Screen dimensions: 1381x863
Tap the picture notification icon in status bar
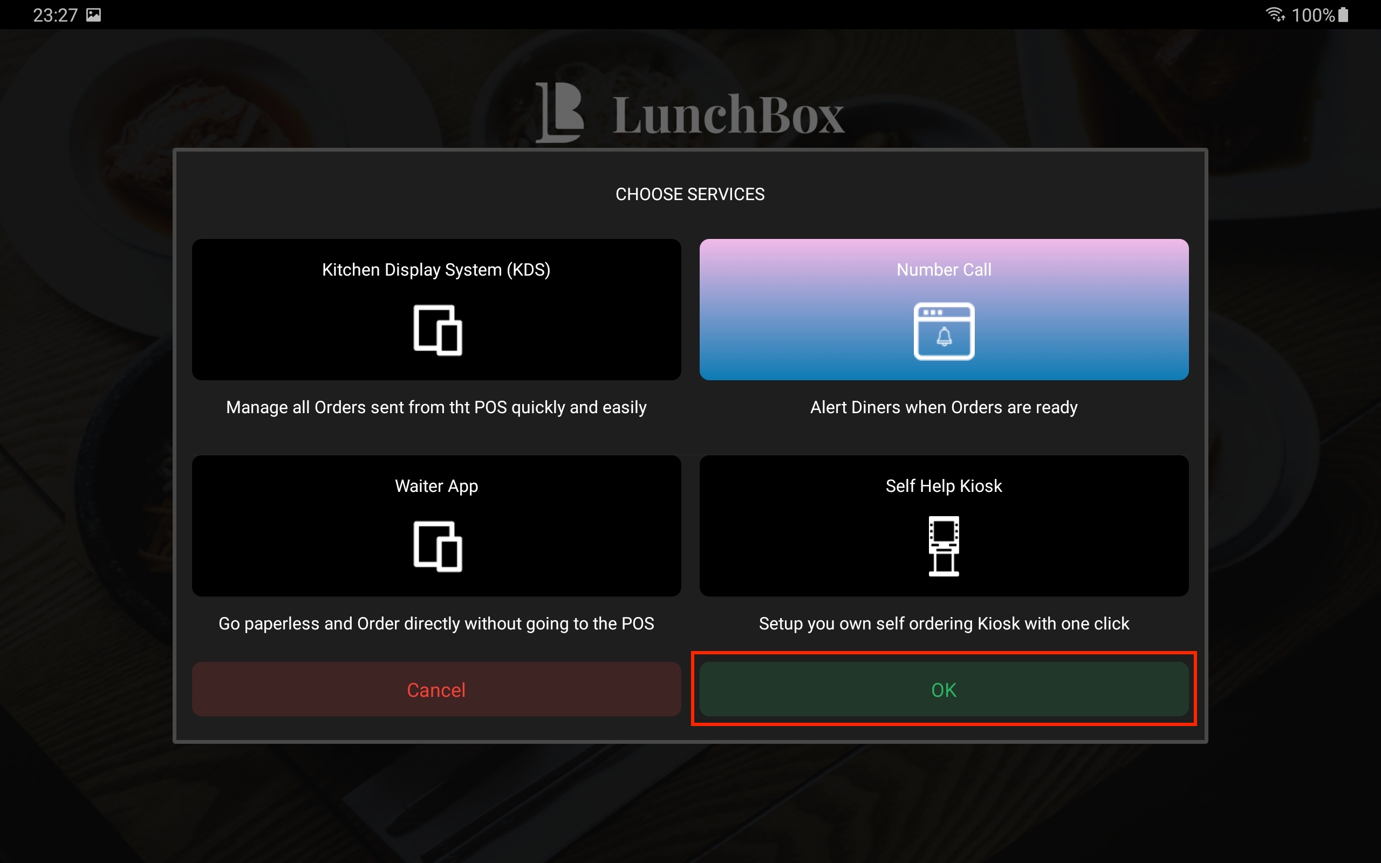[x=93, y=15]
